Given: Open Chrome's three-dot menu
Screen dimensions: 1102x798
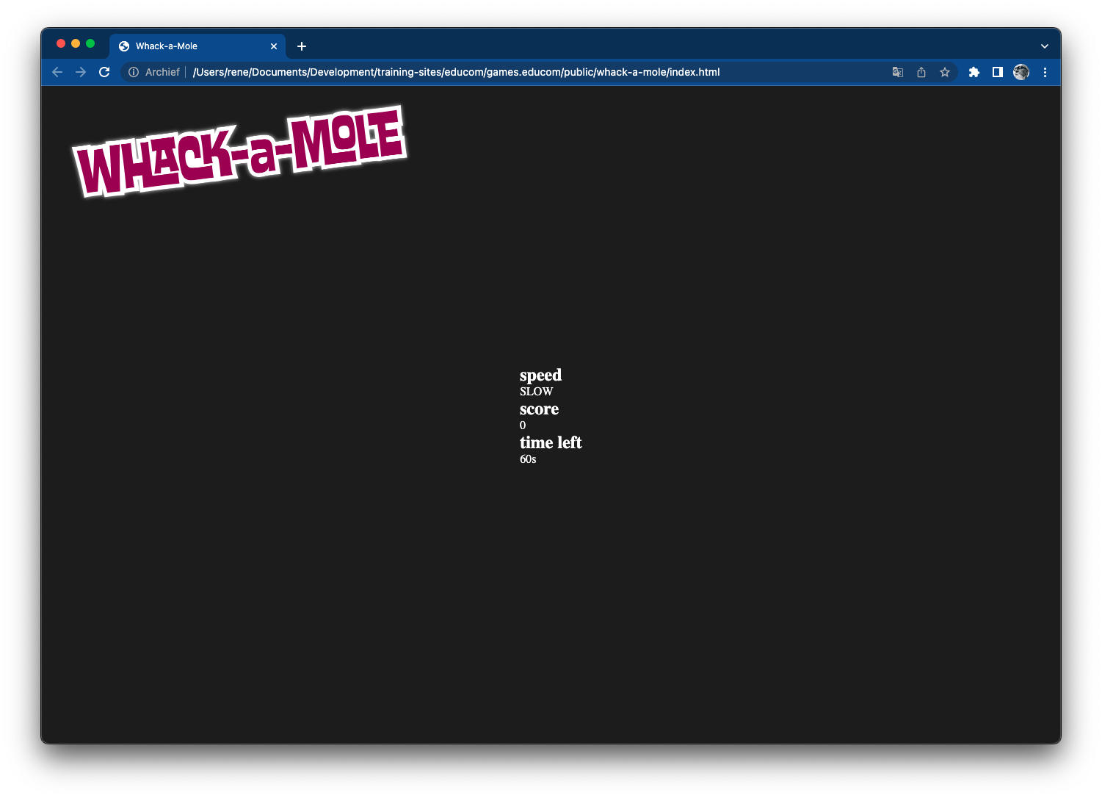Looking at the screenshot, I should pos(1045,72).
